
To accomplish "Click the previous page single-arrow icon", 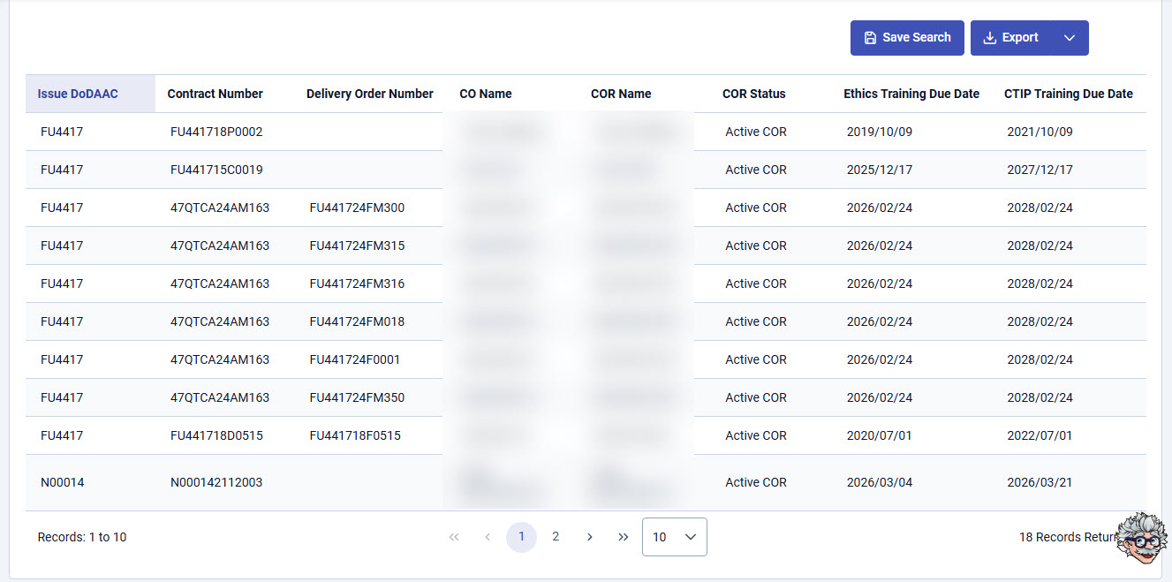I will [487, 536].
